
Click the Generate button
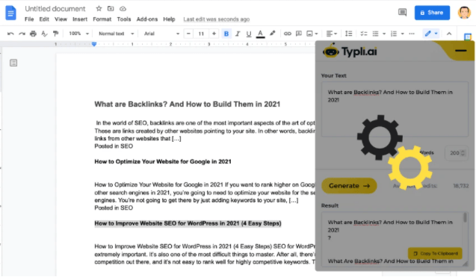(x=349, y=186)
